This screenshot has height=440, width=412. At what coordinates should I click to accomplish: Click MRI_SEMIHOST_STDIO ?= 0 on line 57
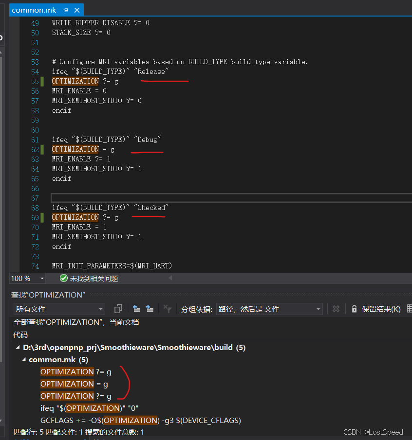(x=97, y=101)
